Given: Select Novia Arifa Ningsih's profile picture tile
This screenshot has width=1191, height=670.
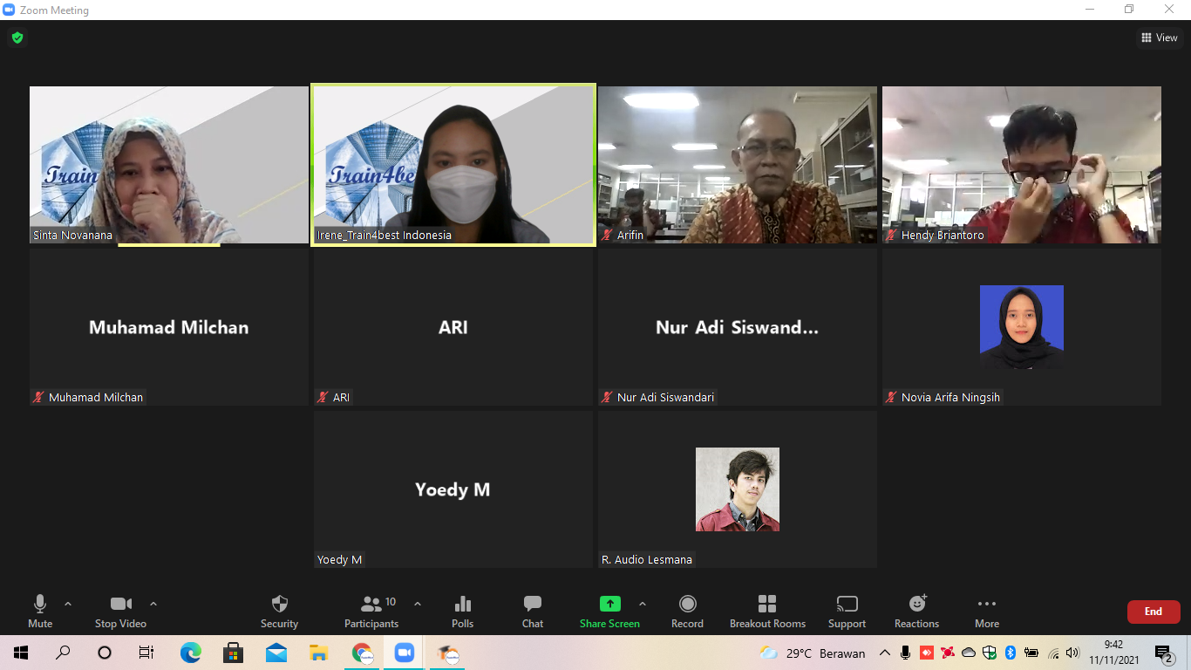Looking at the screenshot, I should (x=1021, y=327).
